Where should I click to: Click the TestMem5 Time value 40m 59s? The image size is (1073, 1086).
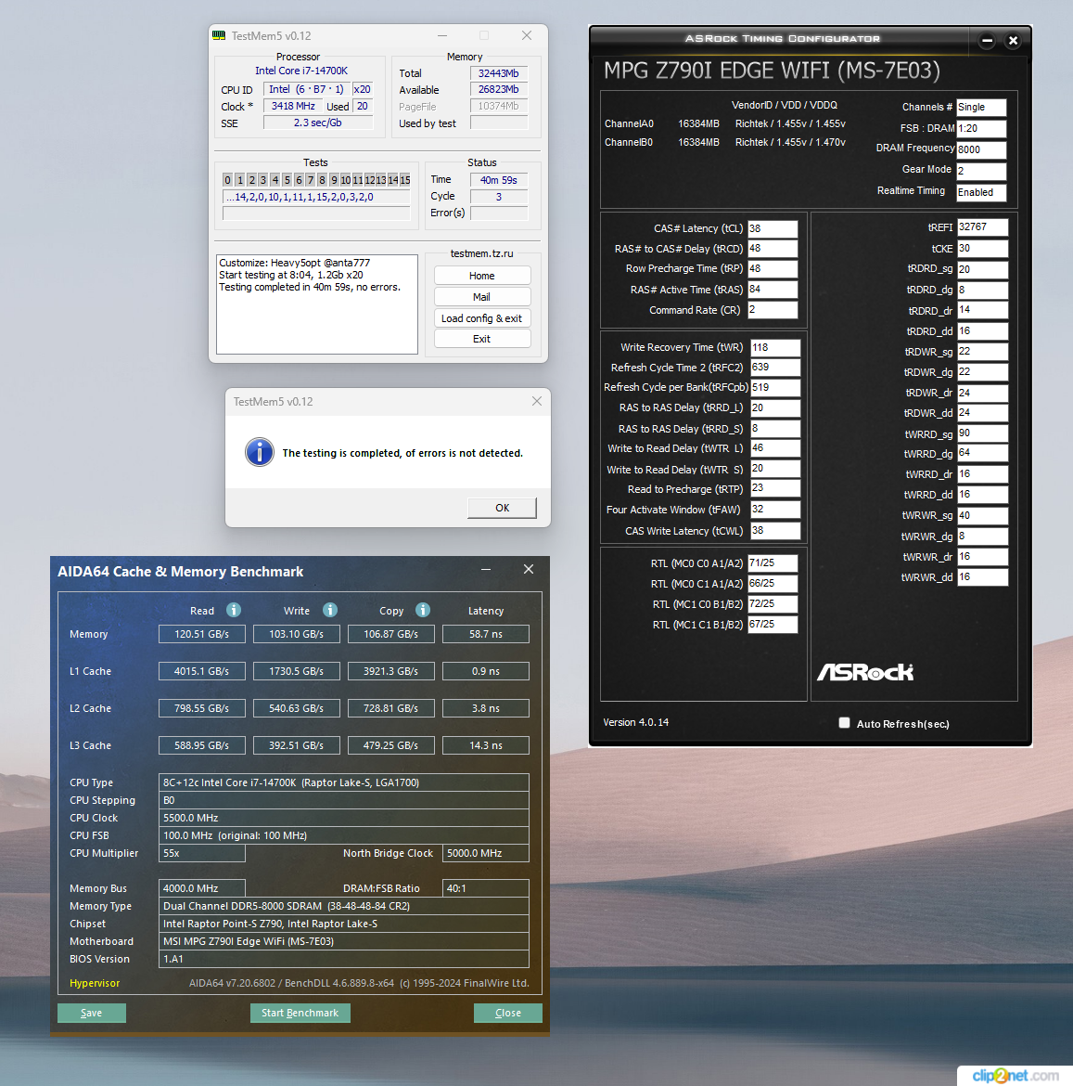point(499,180)
